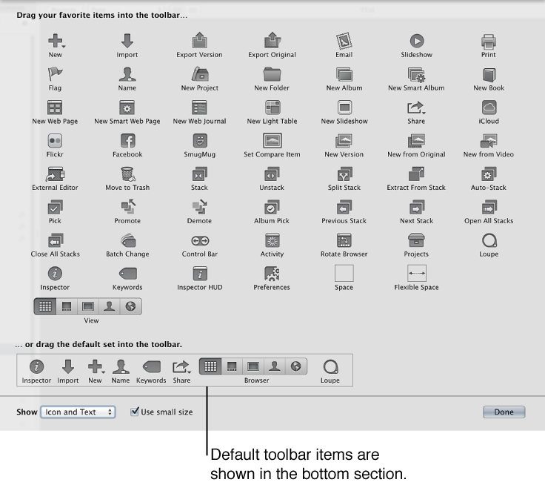Select the Inspector HUD icon
Image resolution: width=545 pixels, height=488 pixels.
click(x=200, y=274)
